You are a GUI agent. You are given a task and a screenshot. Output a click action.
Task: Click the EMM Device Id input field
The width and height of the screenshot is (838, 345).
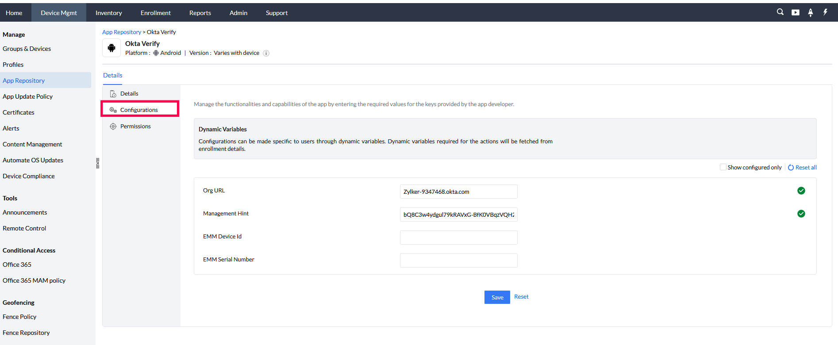point(458,238)
